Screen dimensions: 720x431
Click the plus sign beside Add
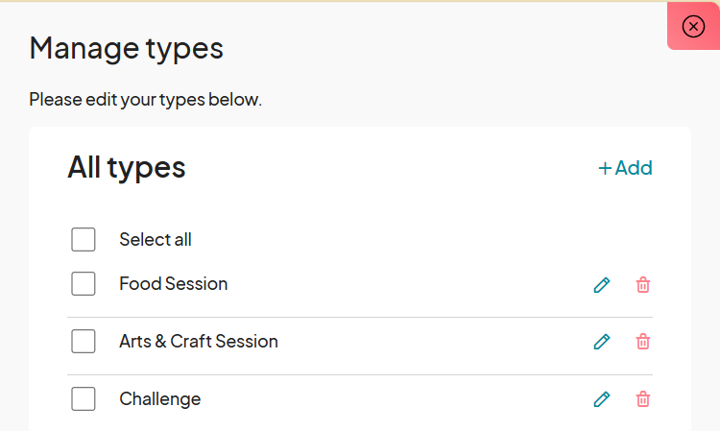tap(605, 169)
